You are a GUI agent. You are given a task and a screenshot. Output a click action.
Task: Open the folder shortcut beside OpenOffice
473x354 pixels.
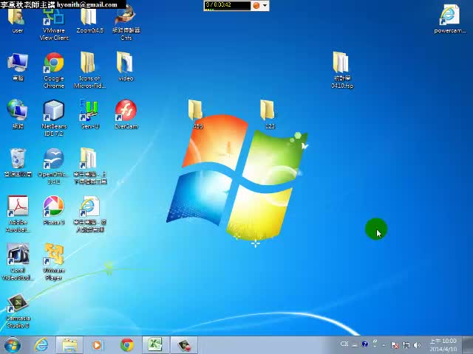tap(89, 166)
